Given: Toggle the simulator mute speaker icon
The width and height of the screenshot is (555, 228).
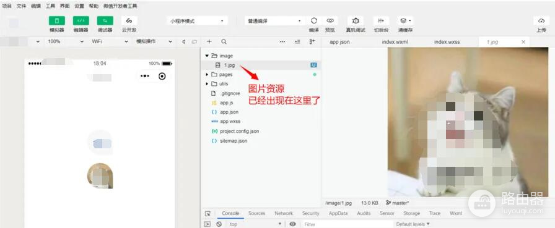Looking at the screenshot, I should [x=183, y=41].
